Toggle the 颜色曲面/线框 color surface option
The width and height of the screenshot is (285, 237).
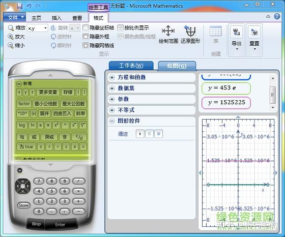point(120,37)
